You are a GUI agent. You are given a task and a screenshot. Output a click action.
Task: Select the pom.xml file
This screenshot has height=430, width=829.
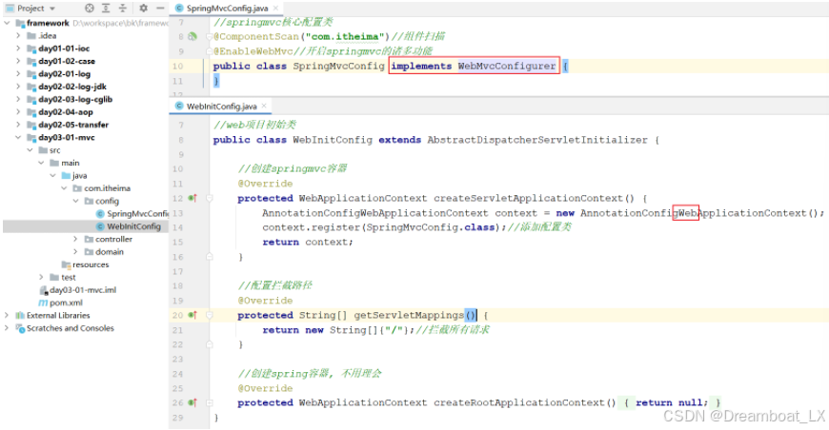[66, 303]
